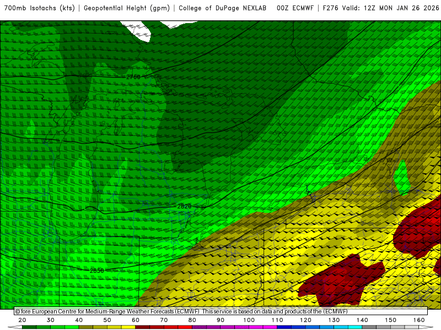Click the "Geopotential Height (gpm)" title text
441x330 pixels.
pyautogui.click(x=127, y=8)
